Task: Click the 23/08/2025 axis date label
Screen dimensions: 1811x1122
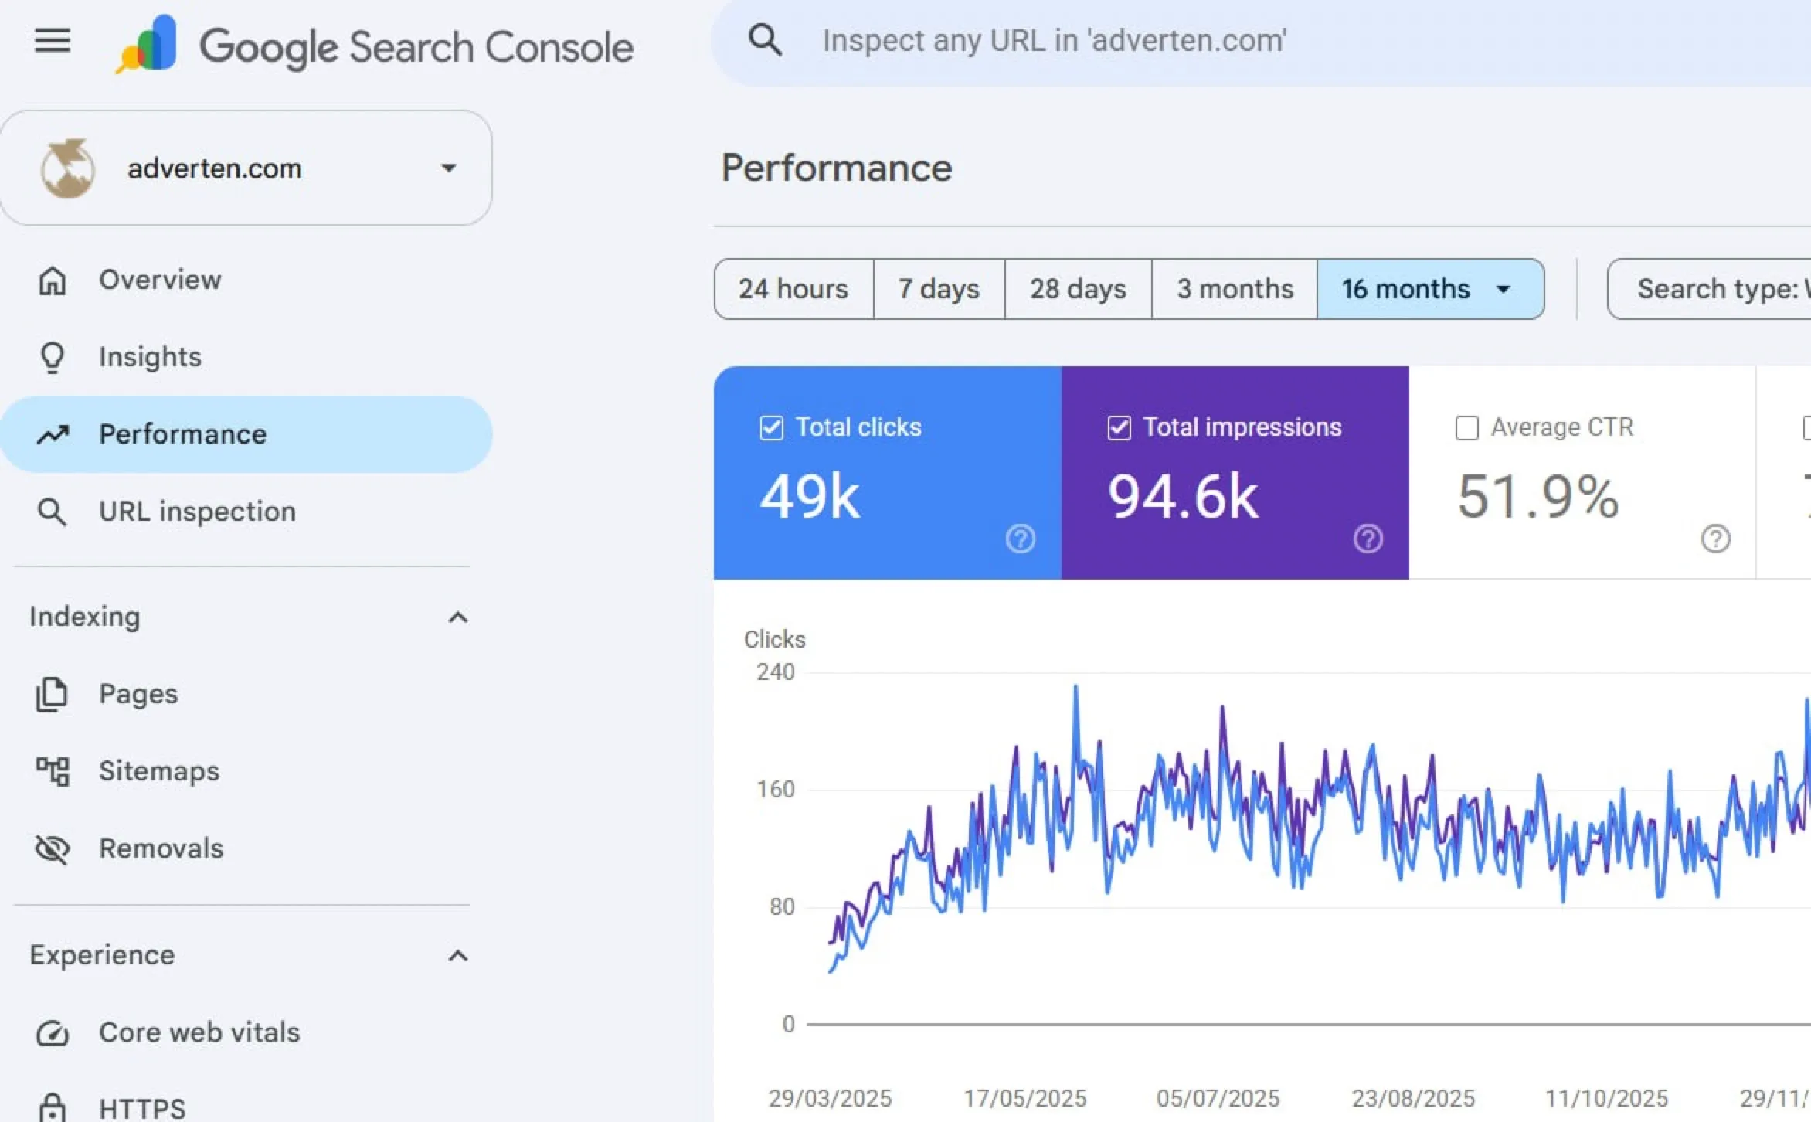Action: [1413, 1098]
